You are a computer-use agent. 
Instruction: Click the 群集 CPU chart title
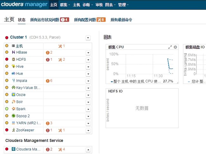click(116, 47)
